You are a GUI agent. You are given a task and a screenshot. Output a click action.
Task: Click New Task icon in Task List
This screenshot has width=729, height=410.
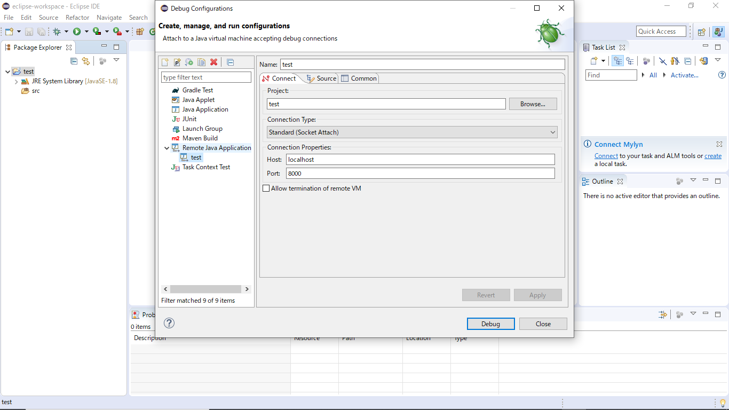(x=593, y=61)
